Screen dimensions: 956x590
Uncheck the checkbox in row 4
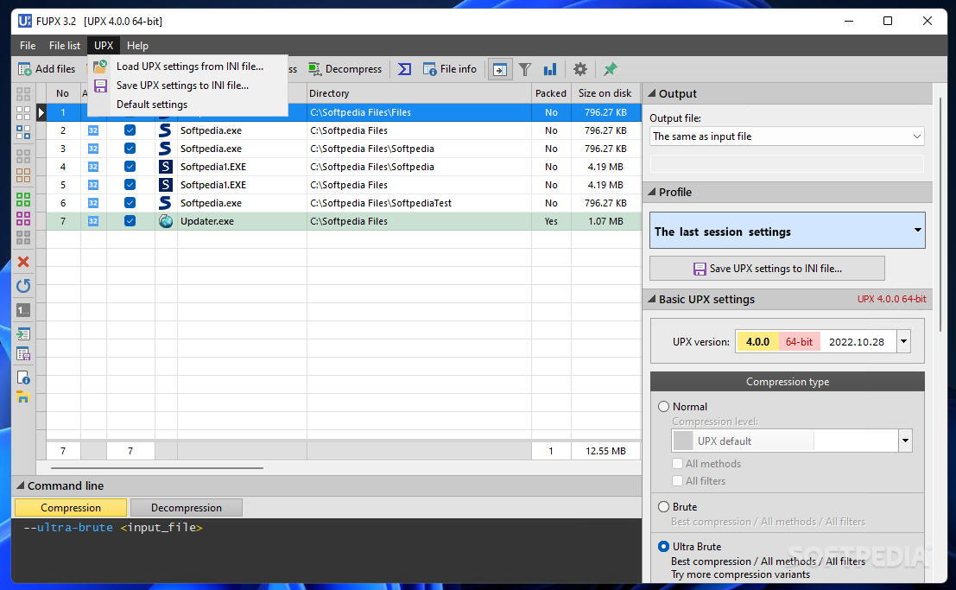(x=130, y=167)
